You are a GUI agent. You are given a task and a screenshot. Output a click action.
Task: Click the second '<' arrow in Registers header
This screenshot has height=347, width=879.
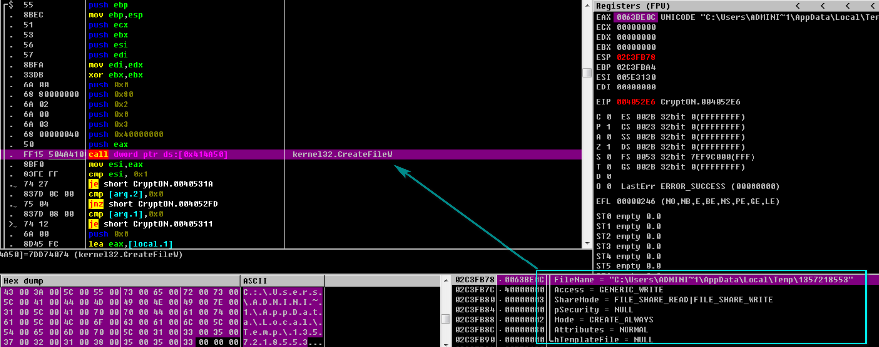coord(823,6)
